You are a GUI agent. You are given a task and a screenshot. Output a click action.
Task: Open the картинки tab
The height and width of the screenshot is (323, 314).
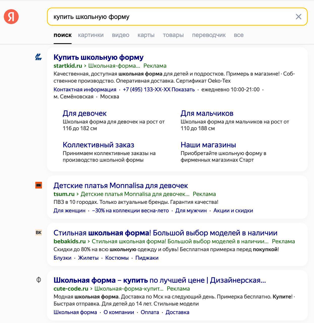click(91, 35)
